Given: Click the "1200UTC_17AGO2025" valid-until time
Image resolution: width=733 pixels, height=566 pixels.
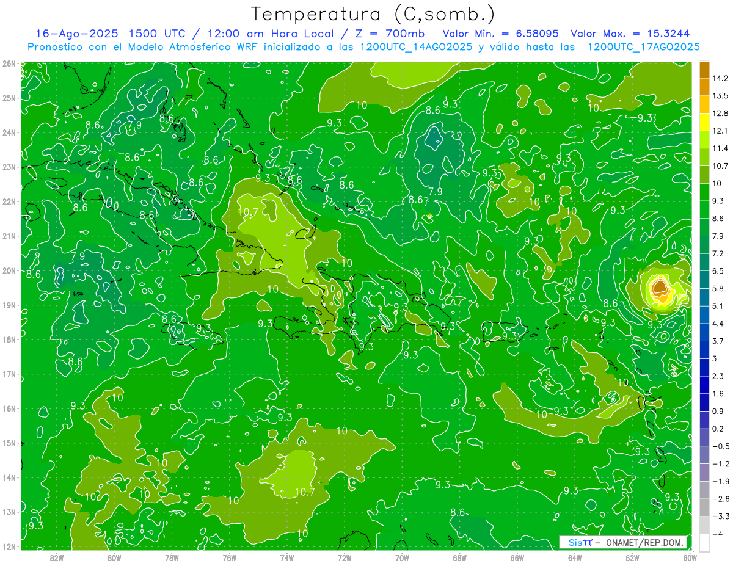Looking at the screenshot, I should click(x=643, y=46).
